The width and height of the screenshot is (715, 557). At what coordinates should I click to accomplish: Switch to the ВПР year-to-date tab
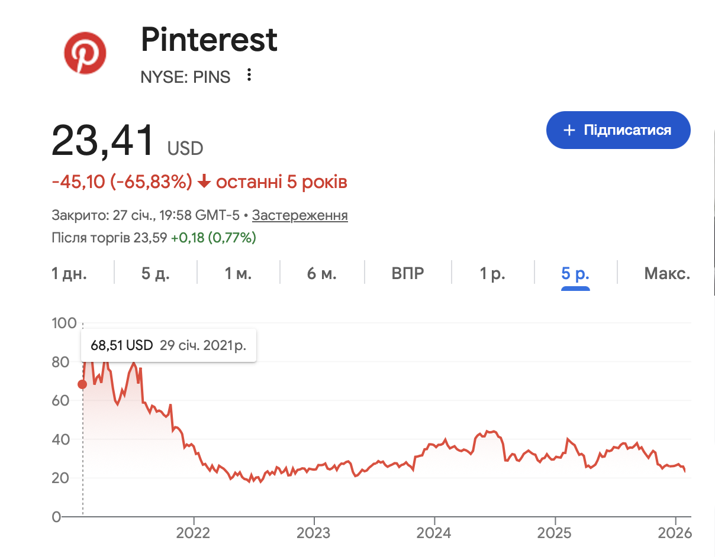pyautogui.click(x=408, y=274)
